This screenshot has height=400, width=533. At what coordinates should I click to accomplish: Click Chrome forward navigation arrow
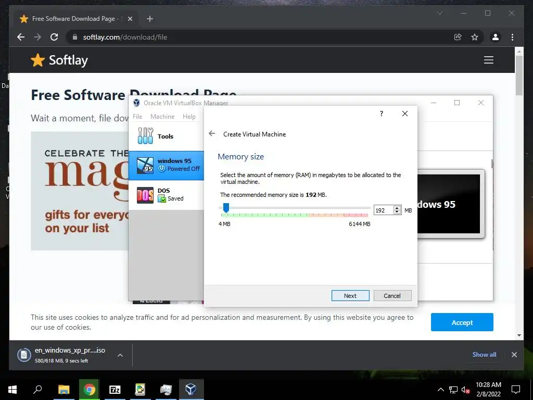click(x=37, y=37)
